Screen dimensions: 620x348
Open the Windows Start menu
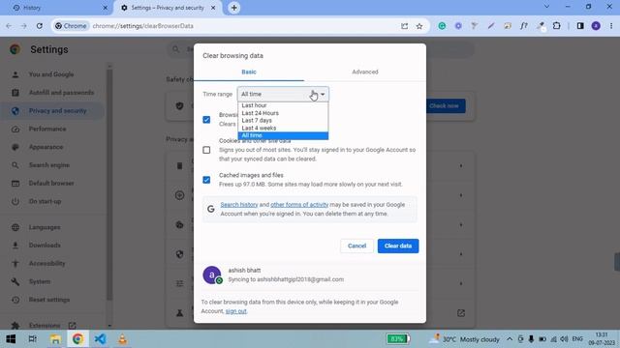tap(11, 339)
